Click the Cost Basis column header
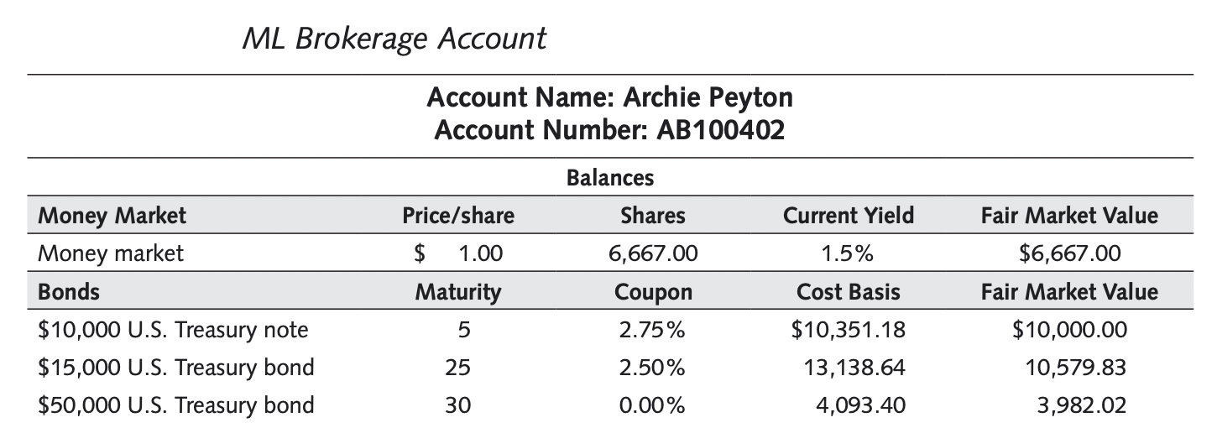1217x428 pixels. (x=848, y=292)
